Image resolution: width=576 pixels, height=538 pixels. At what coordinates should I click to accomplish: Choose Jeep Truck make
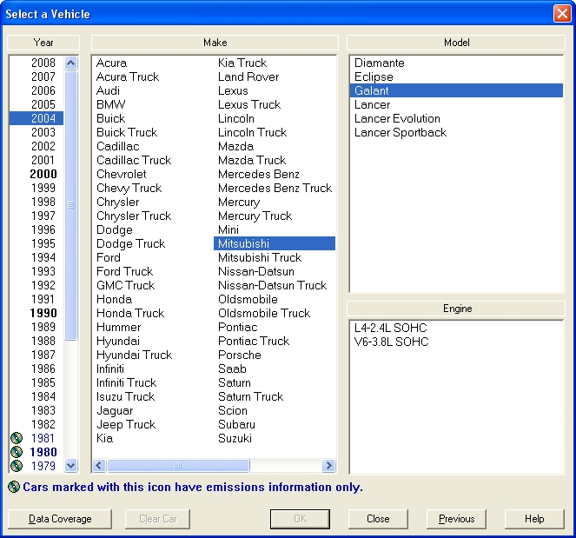126,424
